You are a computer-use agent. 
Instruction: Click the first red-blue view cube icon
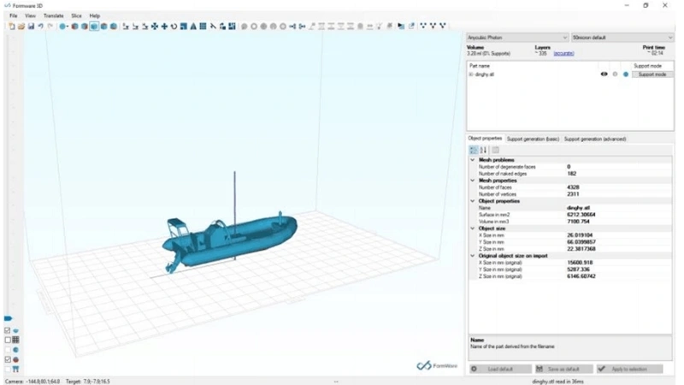click(x=75, y=27)
